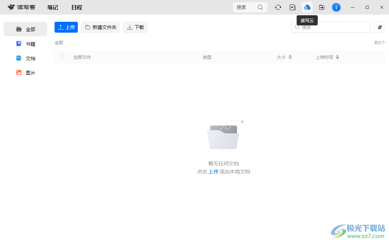The width and height of the screenshot is (389, 242).
Task: Click the 共0个 file count text
Action: (x=380, y=42)
